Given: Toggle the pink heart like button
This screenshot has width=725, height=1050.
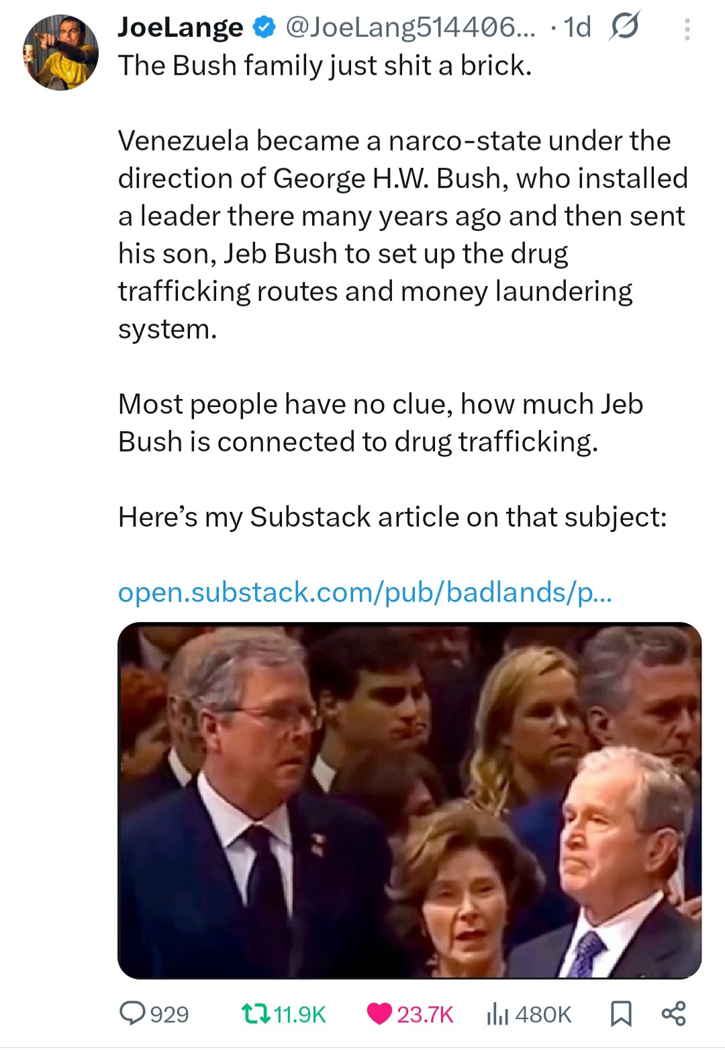Looking at the screenshot, I should click(379, 1013).
